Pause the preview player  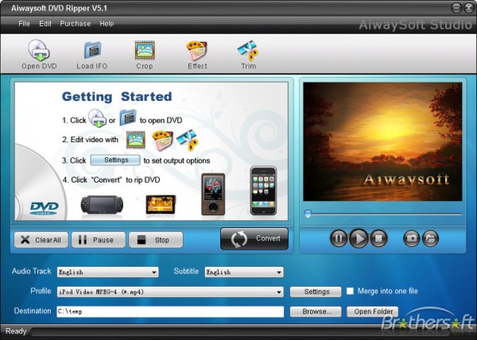(339, 238)
